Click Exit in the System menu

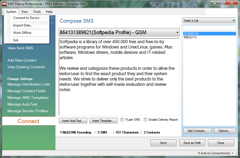click(x=16, y=40)
